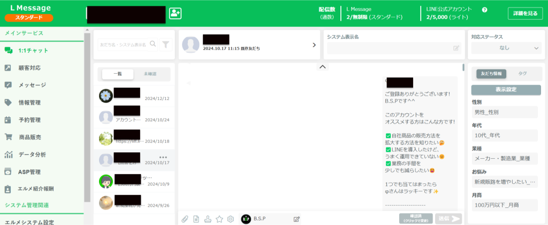
Task: Click the star icon in chat toolbar
Action: click(219, 219)
